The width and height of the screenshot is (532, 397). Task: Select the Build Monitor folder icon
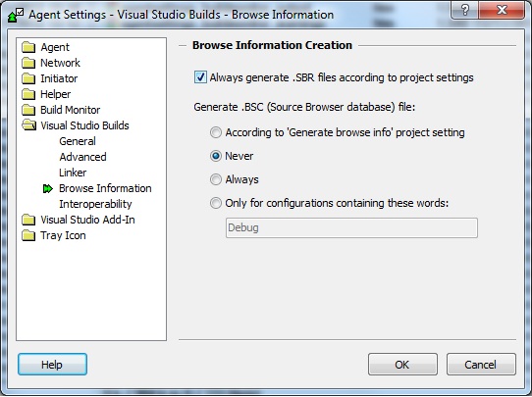(x=28, y=110)
